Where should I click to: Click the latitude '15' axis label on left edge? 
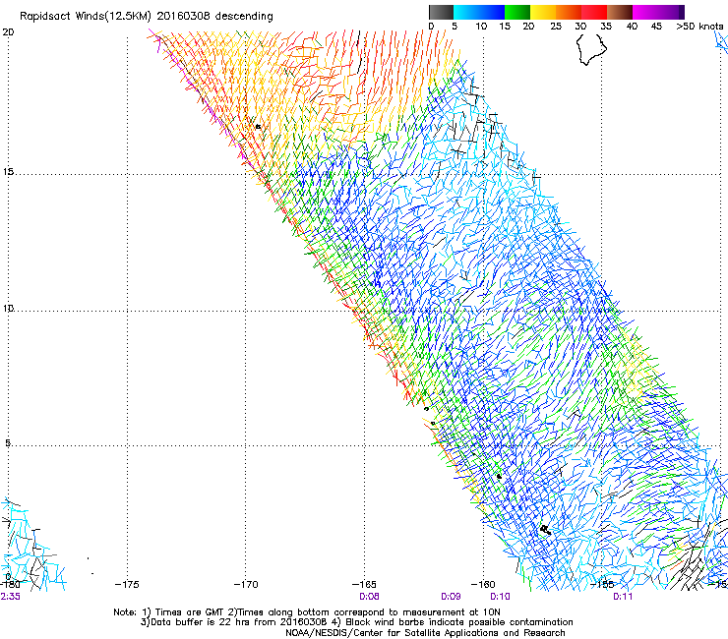8,172
